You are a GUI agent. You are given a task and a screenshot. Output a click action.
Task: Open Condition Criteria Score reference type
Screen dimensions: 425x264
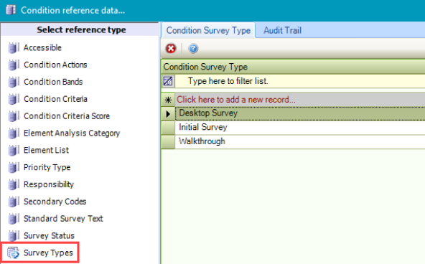point(67,116)
